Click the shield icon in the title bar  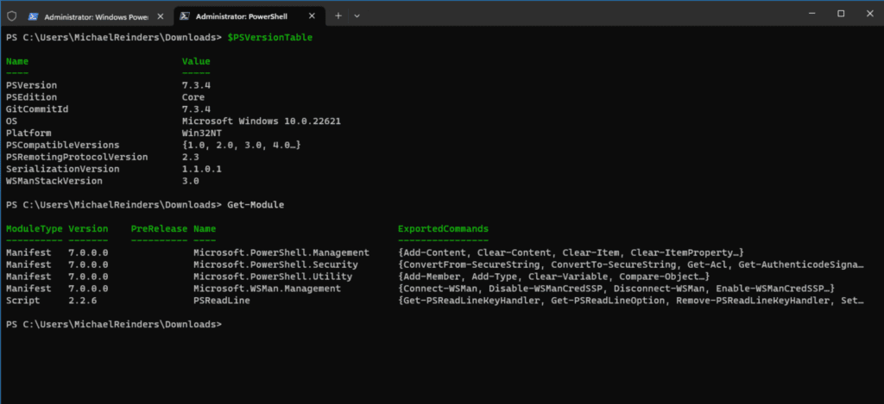12,16
